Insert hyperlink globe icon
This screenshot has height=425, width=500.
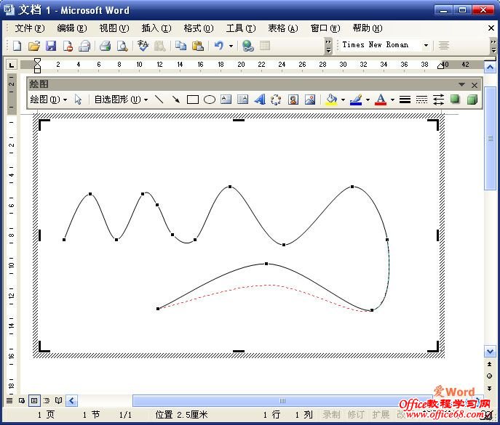click(x=247, y=46)
